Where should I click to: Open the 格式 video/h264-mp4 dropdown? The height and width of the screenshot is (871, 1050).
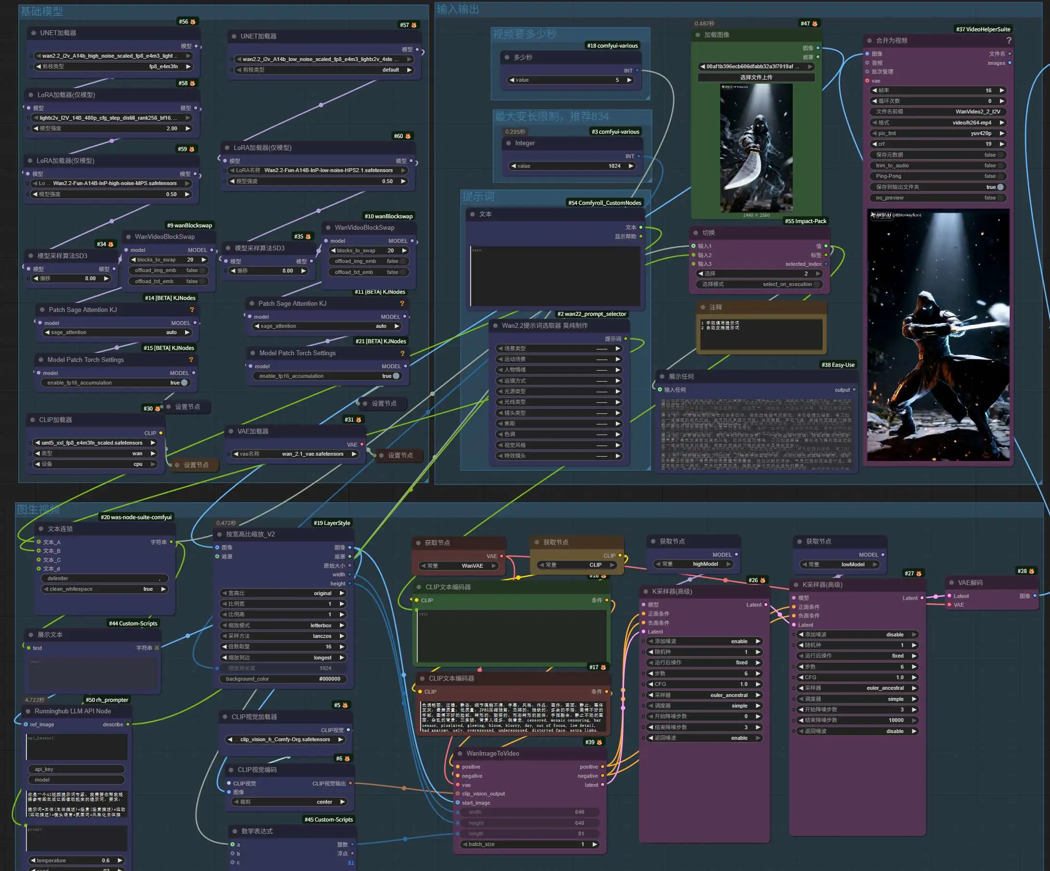click(x=937, y=123)
